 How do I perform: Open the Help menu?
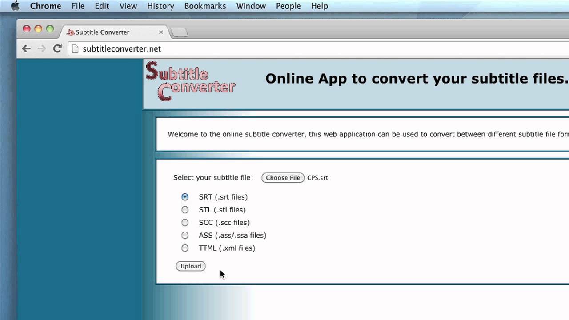pyautogui.click(x=319, y=6)
